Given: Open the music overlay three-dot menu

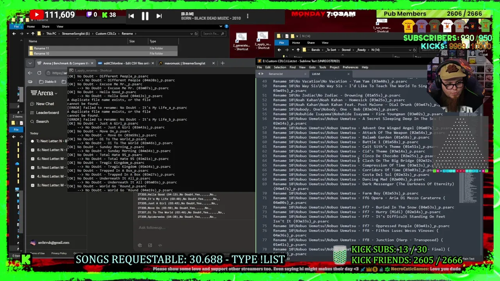Looking at the screenshot, I should point(248,17).
